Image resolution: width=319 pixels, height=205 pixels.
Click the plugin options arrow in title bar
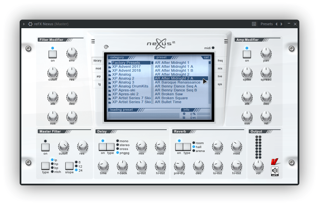[24, 24]
